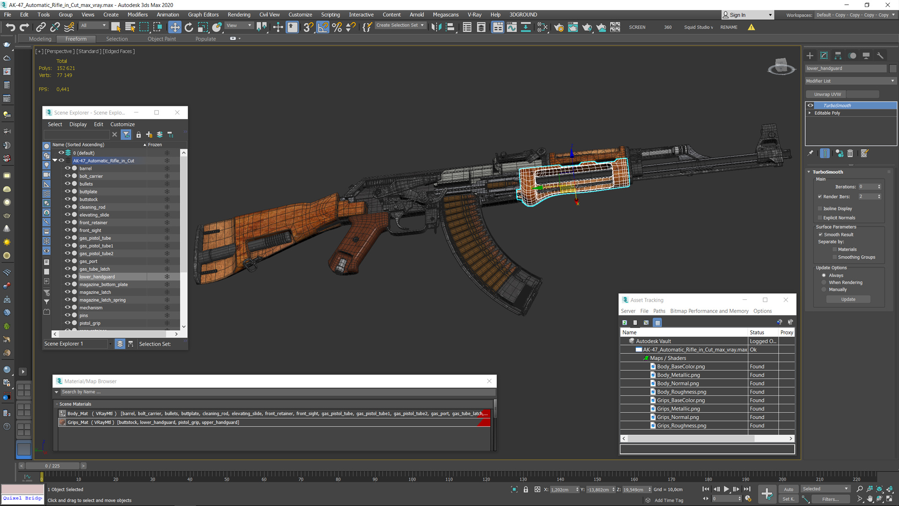This screenshot has height=506, width=899.
Task: Select the Select and Rotate tool
Action: pos(189,27)
